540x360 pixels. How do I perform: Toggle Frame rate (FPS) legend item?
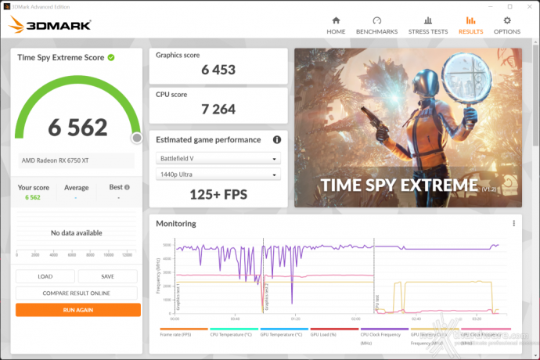click(x=184, y=332)
